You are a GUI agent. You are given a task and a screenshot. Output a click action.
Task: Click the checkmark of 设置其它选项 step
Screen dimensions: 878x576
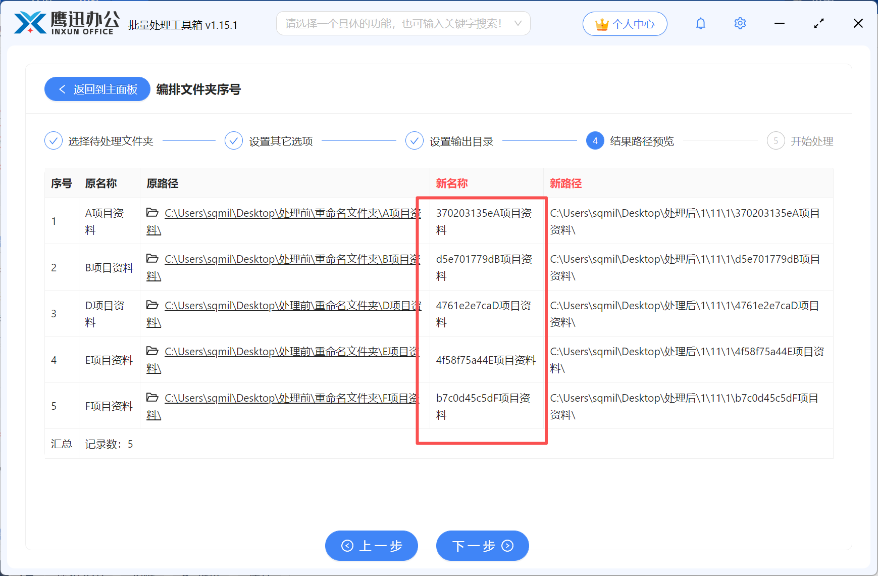click(x=234, y=140)
